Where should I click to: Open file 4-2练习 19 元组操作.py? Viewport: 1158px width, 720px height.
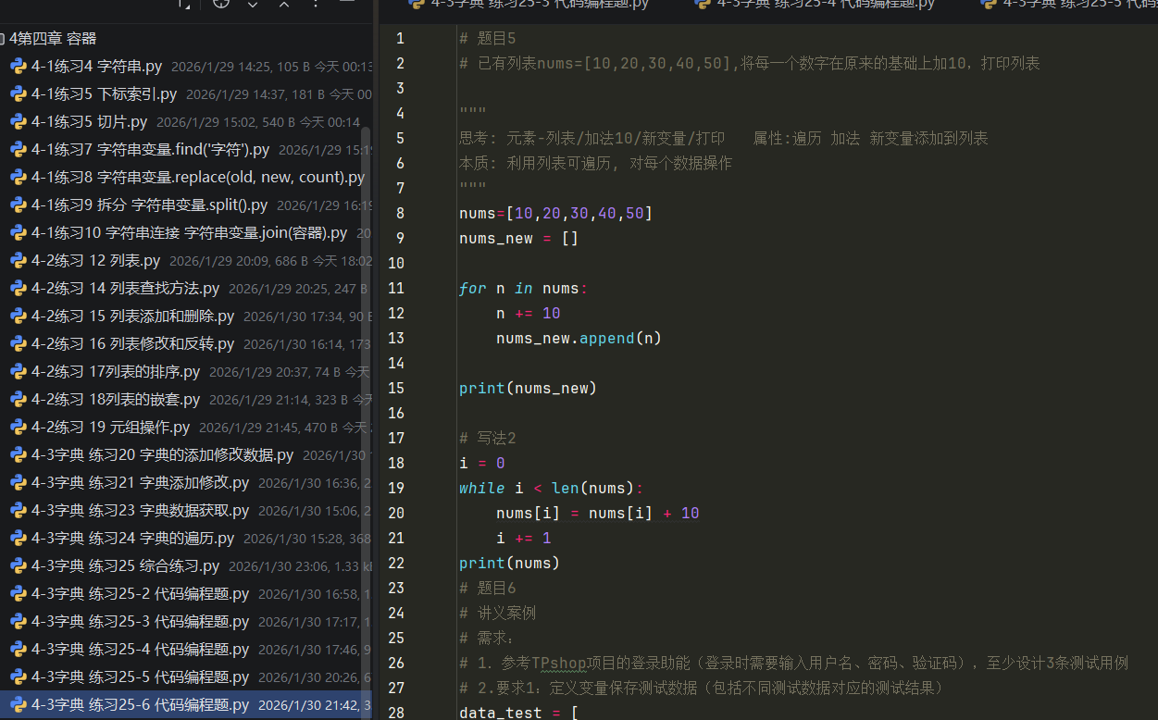coord(110,428)
